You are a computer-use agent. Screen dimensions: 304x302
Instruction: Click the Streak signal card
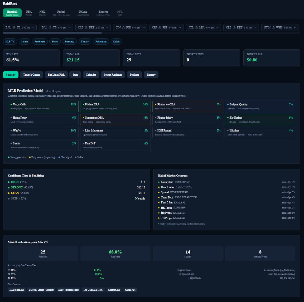[x=43, y=145]
